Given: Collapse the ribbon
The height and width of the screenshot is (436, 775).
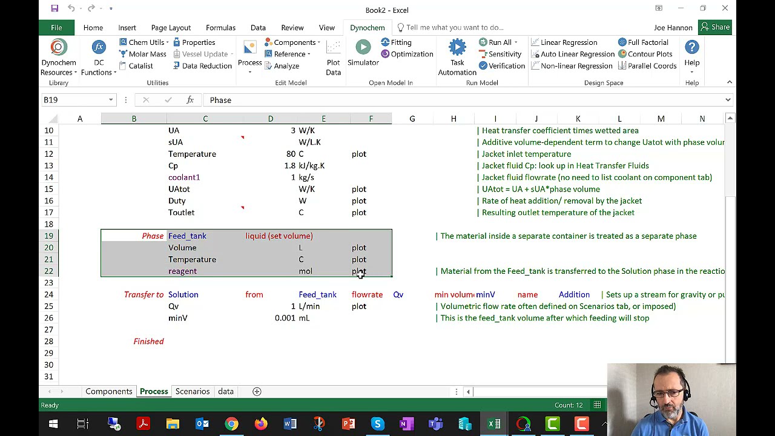Looking at the screenshot, I should coord(729,82).
